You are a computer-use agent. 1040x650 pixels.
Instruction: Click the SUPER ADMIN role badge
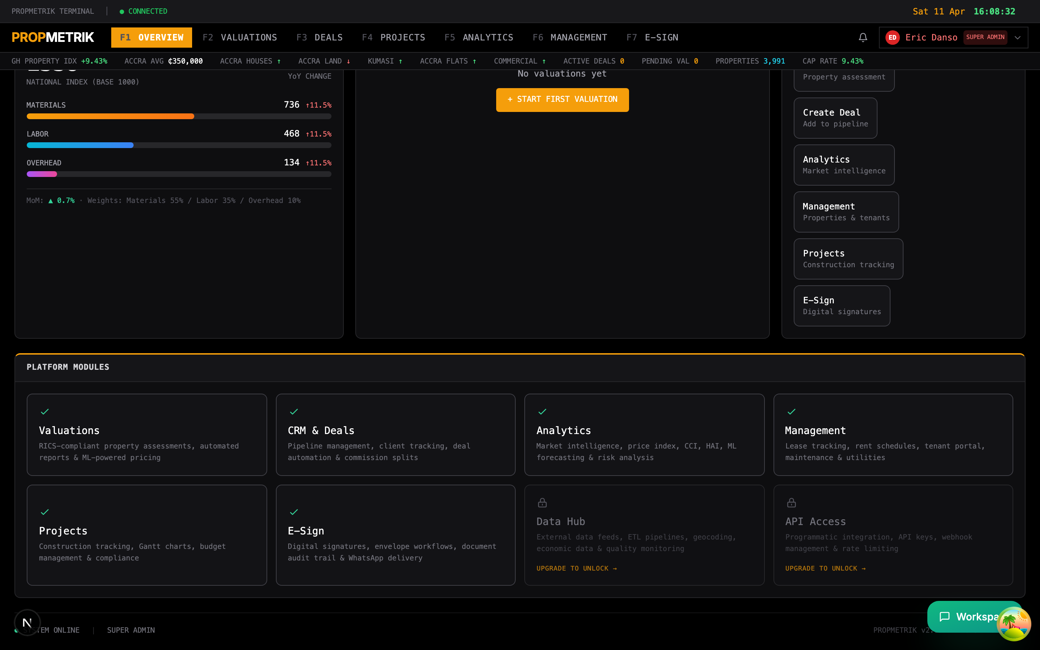(x=985, y=38)
